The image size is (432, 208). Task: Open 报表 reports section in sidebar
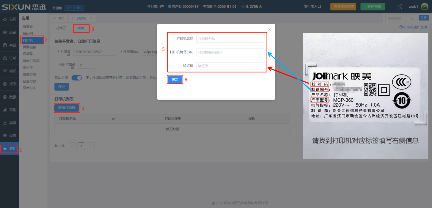[x=10, y=84]
